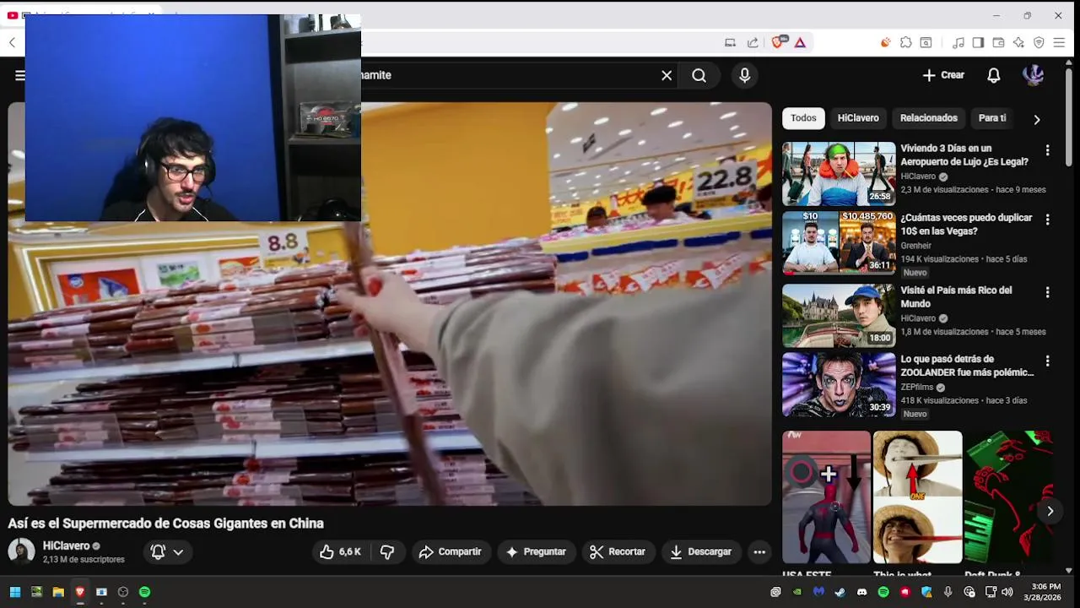1080x608 pixels.
Task: Click the Brave Shields lion icon
Action: coord(778,42)
